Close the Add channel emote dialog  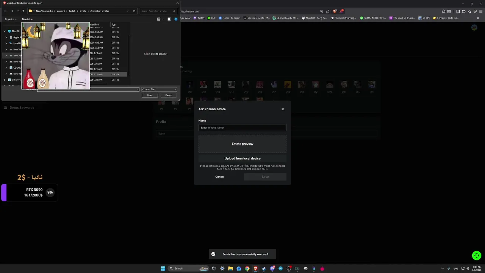pyautogui.click(x=283, y=109)
